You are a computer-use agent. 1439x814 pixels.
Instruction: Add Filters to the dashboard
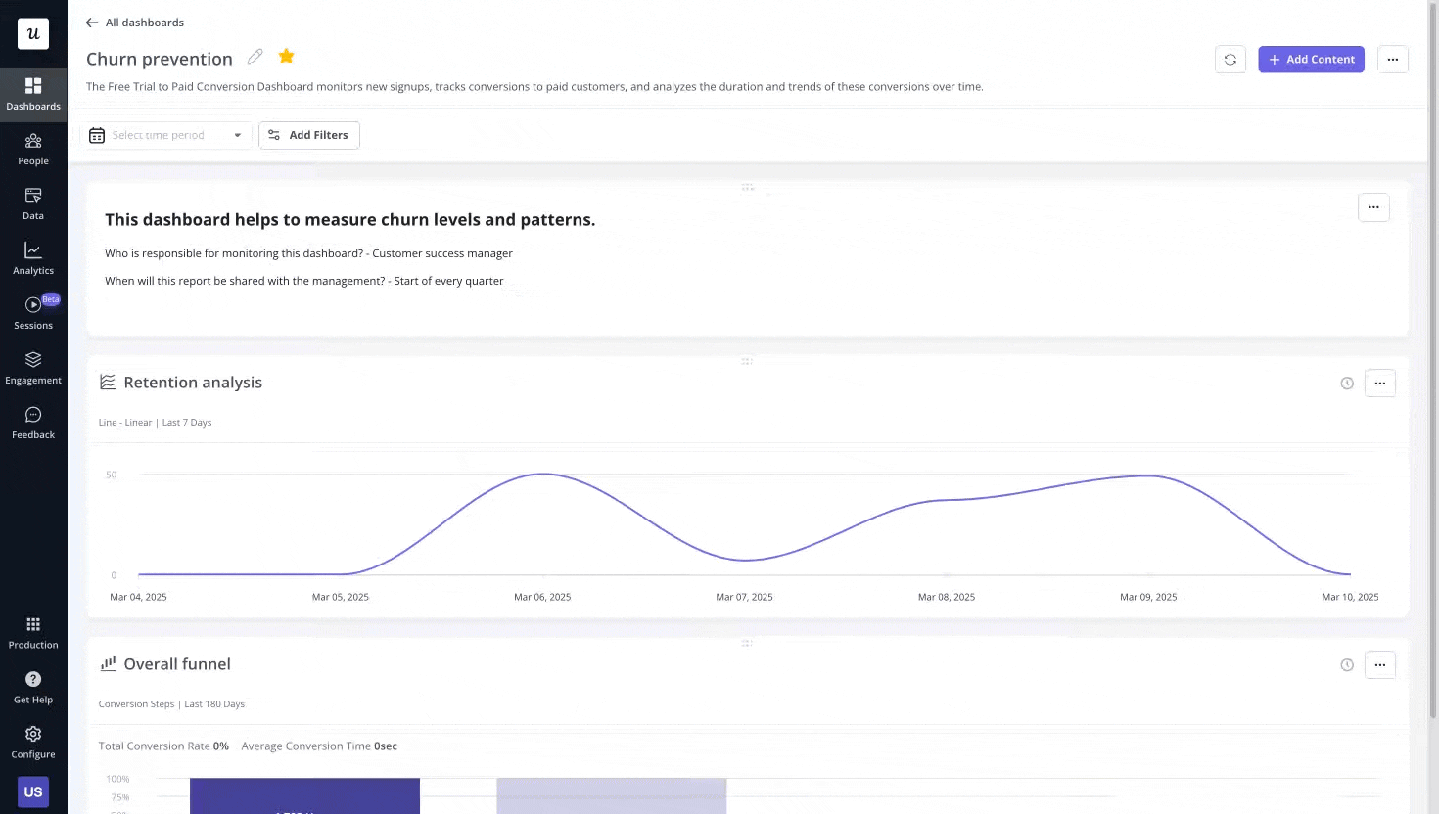tap(308, 135)
